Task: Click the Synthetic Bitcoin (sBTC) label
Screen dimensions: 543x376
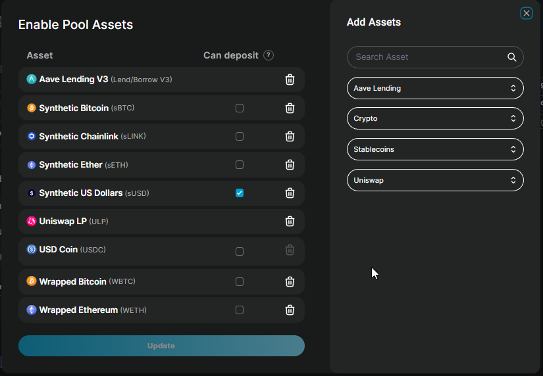Action: pos(87,108)
